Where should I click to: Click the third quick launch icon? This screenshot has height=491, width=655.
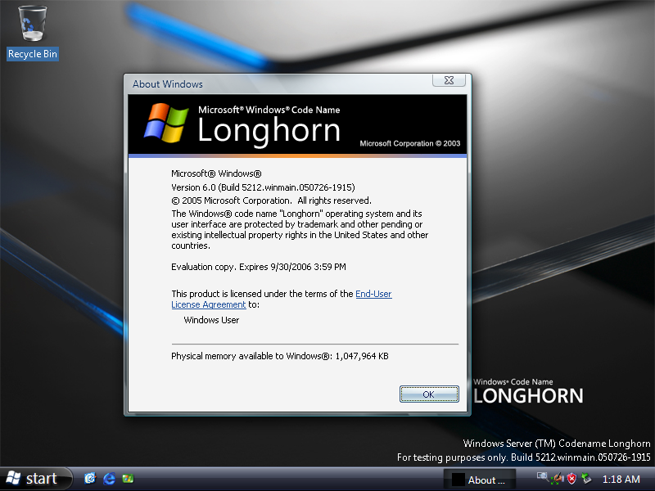(128, 479)
